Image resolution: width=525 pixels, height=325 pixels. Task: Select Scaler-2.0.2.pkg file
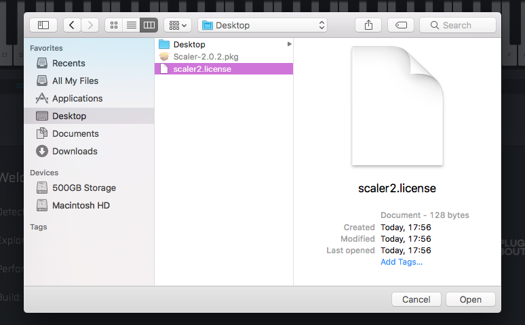click(x=224, y=56)
